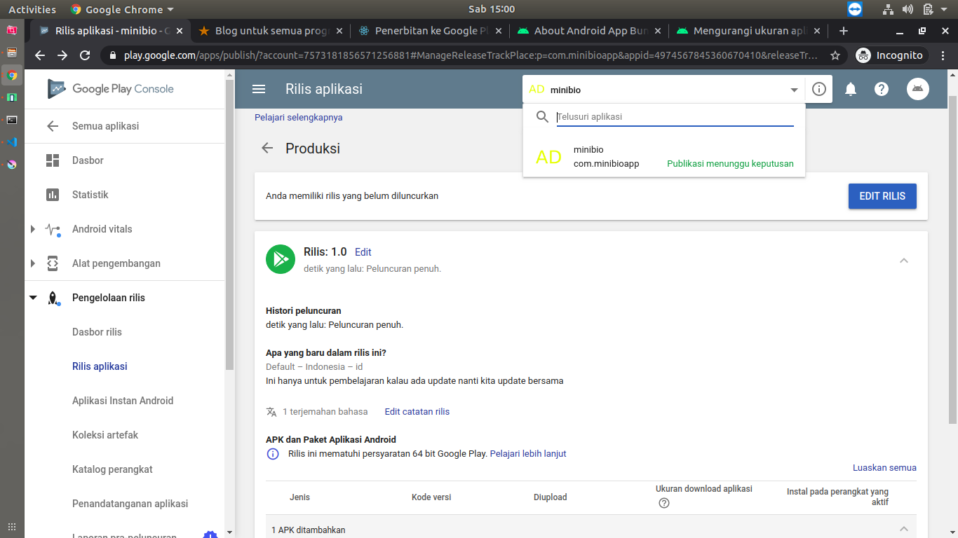
Task: Click the search magnifier icon
Action: click(542, 117)
